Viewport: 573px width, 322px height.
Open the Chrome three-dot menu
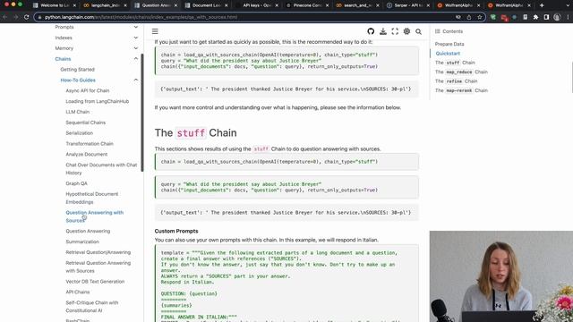point(568,17)
